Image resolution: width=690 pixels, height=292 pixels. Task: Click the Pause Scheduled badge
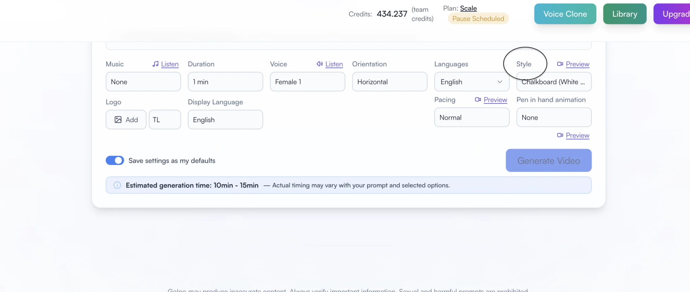click(x=478, y=19)
